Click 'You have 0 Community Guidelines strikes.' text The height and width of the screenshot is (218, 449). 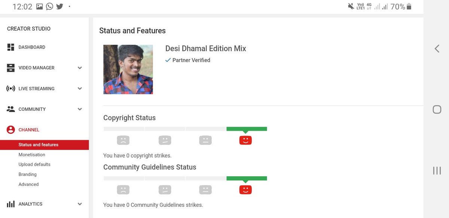point(153,205)
